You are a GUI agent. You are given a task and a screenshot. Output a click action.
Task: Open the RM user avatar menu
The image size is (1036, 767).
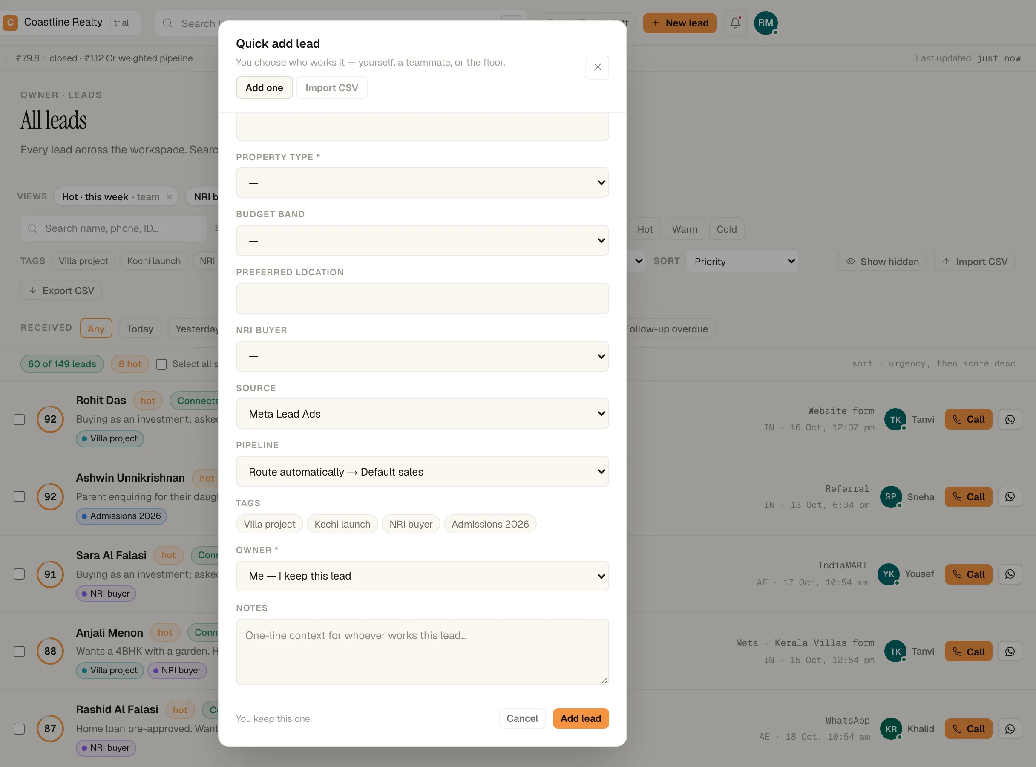pos(765,23)
